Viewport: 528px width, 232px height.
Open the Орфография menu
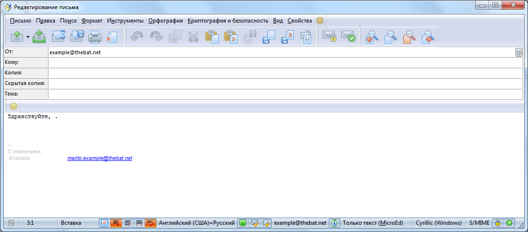tap(166, 21)
